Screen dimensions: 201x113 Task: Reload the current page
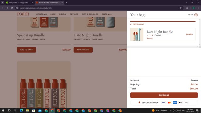(x=12, y=8)
